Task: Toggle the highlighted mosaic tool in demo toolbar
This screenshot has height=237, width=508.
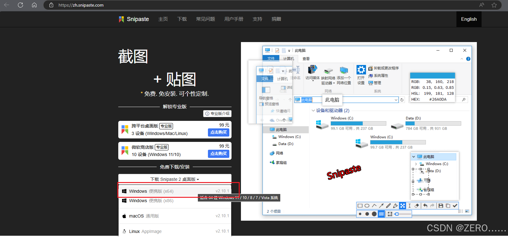Action: click(403, 206)
